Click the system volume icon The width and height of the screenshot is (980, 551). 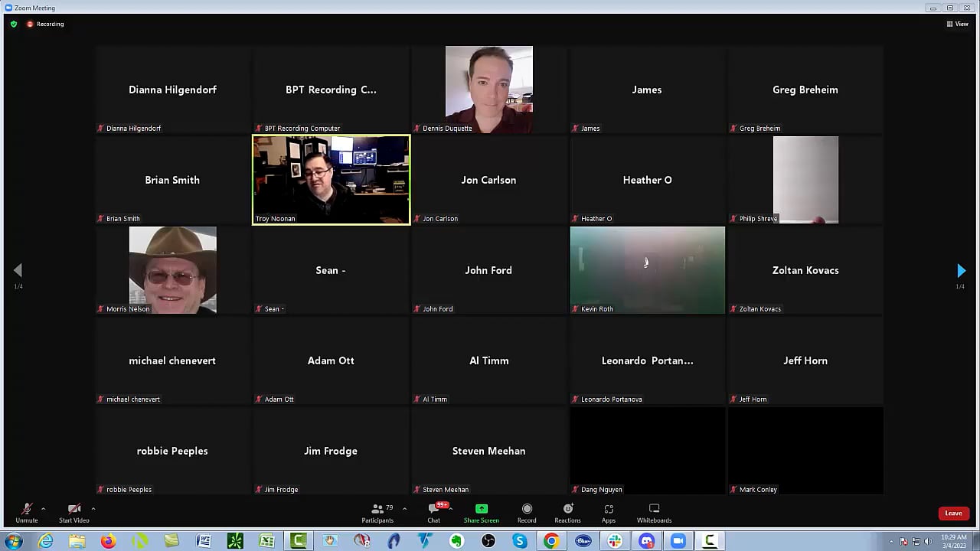point(928,542)
